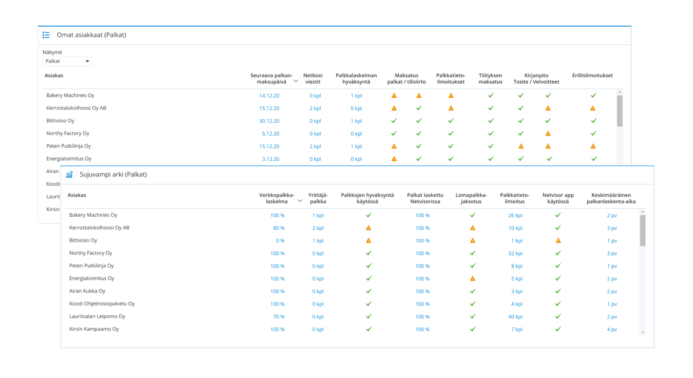Click Palkkatietoilmoitukset warning for Bakery Machines Oy
This screenshot has width=693, height=378.
click(x=451, y=96)
